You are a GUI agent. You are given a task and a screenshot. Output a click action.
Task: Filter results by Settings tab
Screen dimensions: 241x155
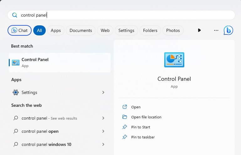pyautogui.click(x=126, y=30)
